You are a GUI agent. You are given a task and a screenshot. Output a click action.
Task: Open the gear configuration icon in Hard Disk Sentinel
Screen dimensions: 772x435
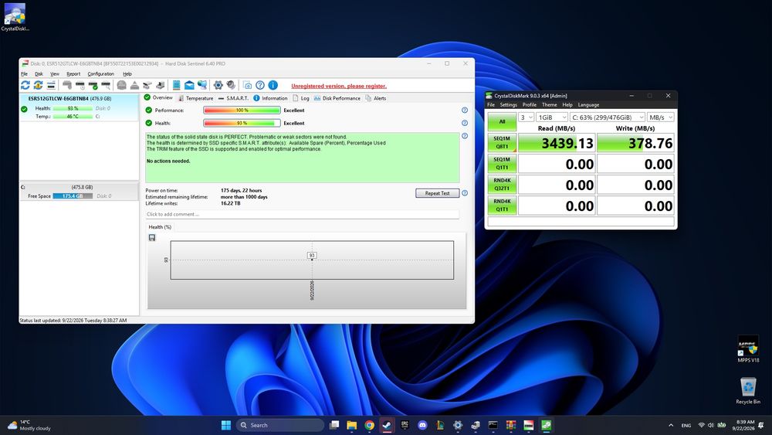coord(218,85)
